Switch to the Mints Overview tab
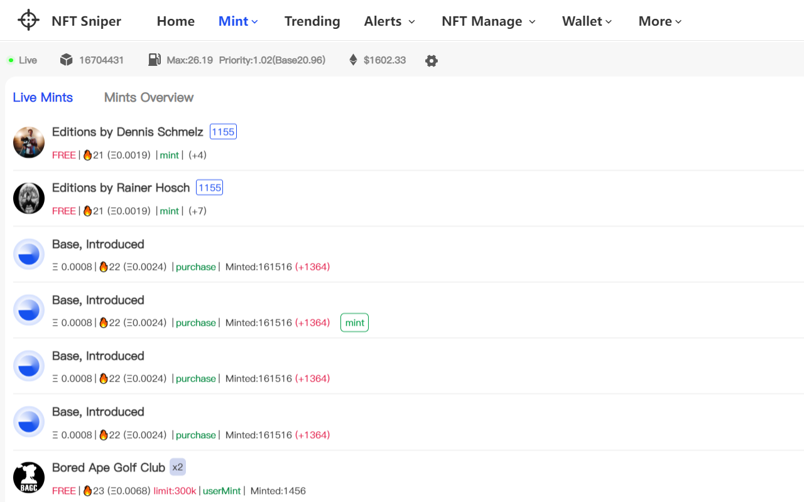Screen dimensions: 804x502 coord(149,97)
